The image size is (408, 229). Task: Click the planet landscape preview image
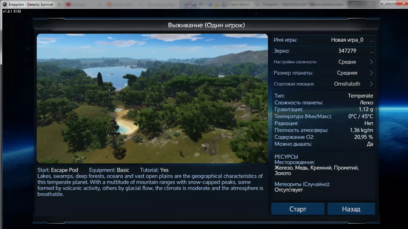152,98
